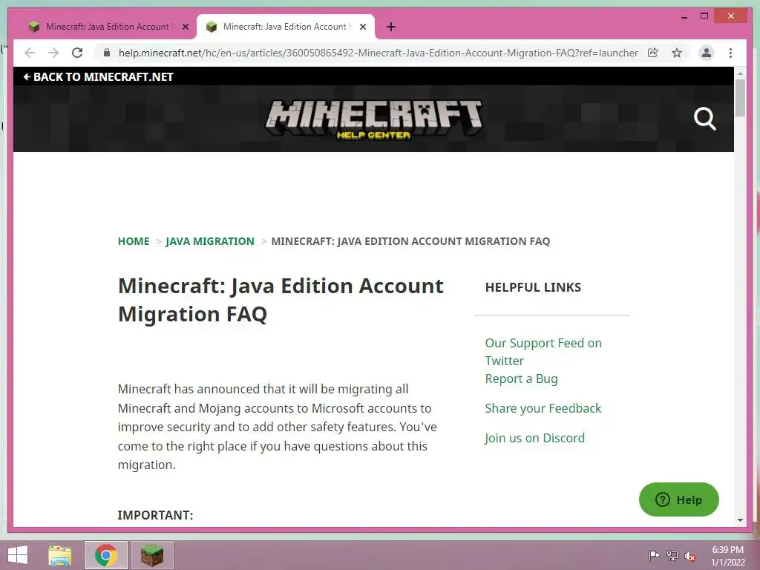Go back with Chrome's back arrow
This screenshot has width=760, height=570.
[x=30, y=53]
